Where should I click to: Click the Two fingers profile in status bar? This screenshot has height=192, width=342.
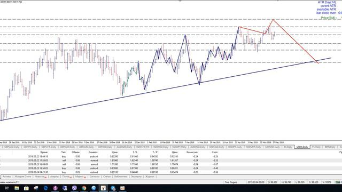(231, 182)
